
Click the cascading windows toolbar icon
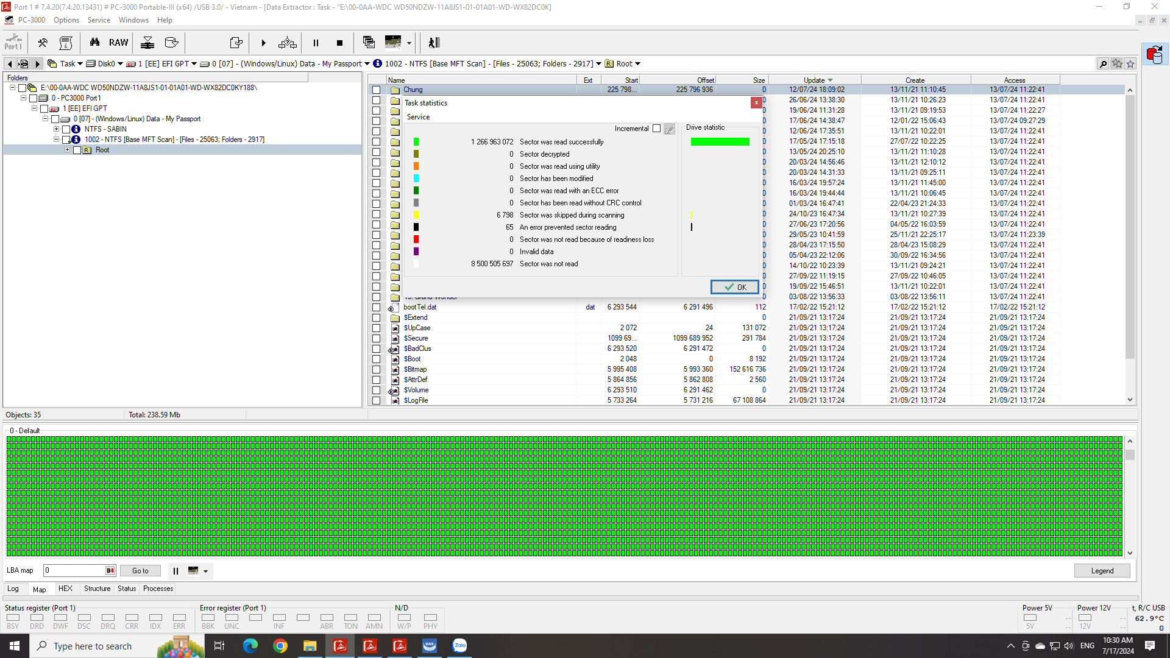(369, 42)
